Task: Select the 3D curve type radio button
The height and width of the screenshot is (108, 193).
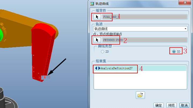Action: pyautogui.click(x=174, y=52)
